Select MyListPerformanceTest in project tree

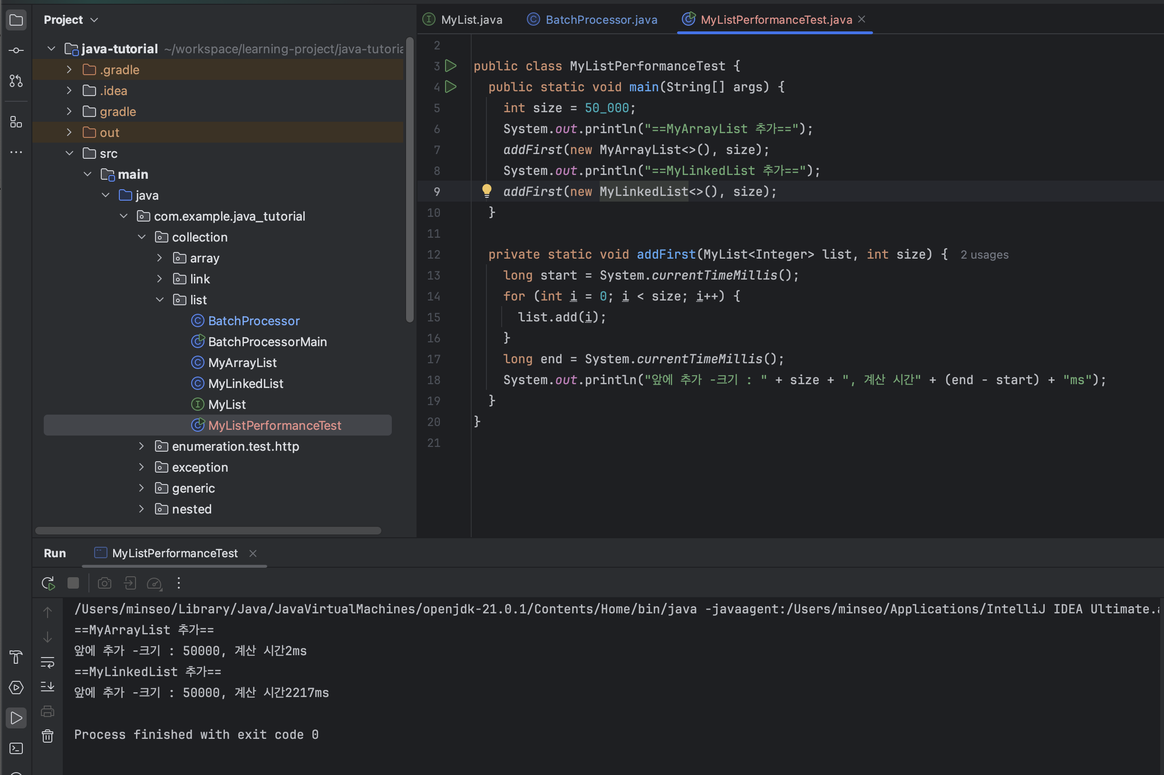pyautogui.click(x=217, y=425)
